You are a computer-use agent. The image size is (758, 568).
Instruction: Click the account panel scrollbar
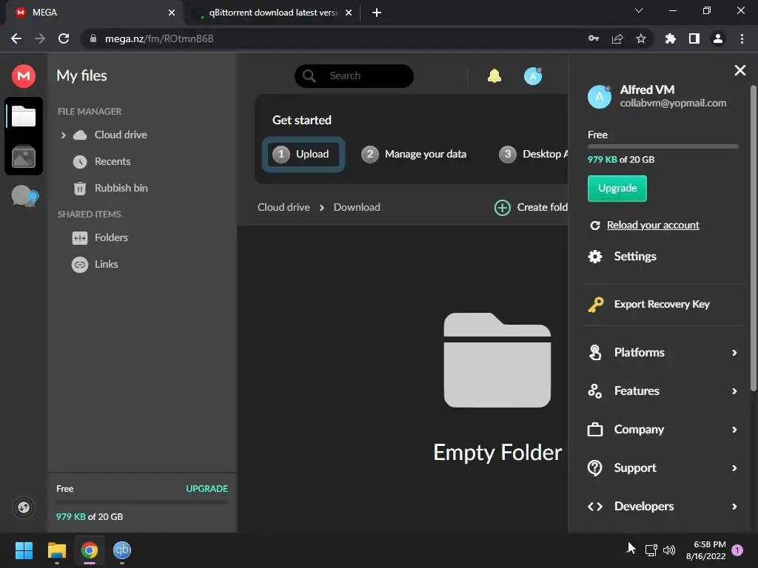pos(753,238)
